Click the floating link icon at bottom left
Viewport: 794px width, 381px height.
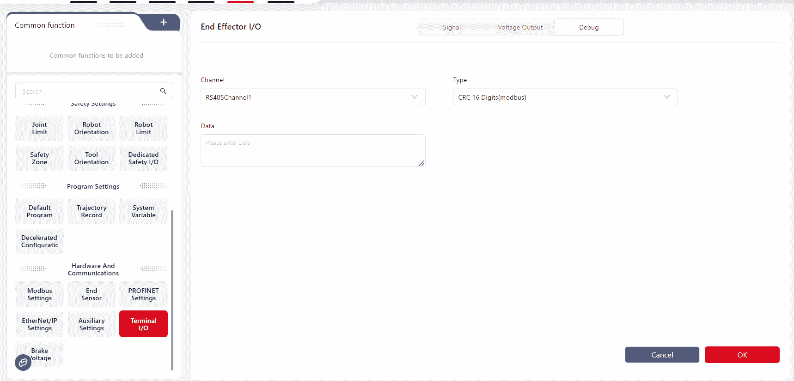click(x=23, y=363)
